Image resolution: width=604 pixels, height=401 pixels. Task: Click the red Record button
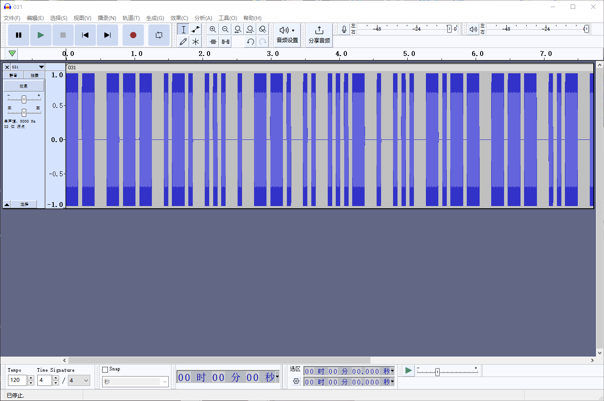pyautogui.click(x=133, y=35)
